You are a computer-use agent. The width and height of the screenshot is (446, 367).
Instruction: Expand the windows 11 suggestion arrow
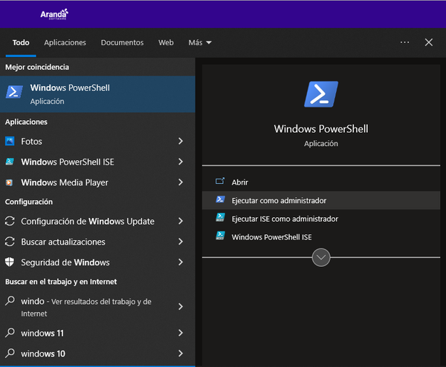pos(181,333)
